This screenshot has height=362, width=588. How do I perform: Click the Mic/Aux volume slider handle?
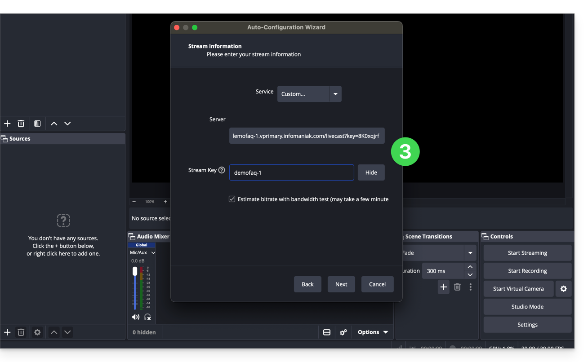pos(135,271)
